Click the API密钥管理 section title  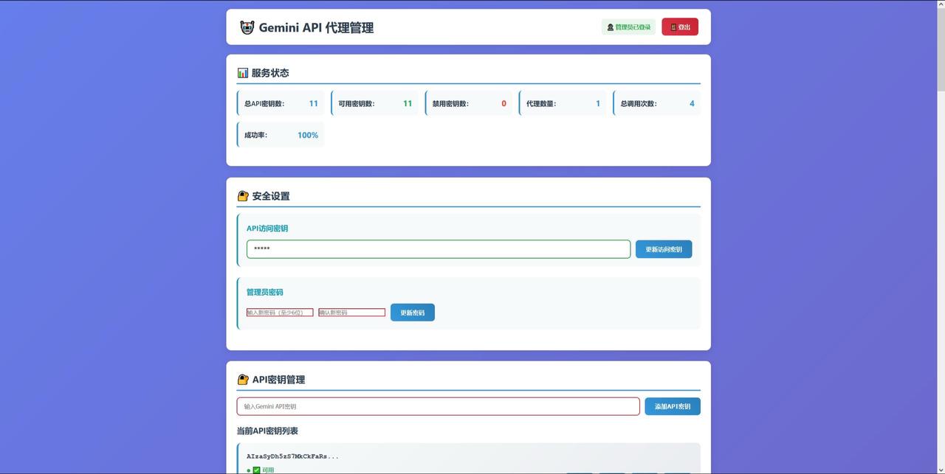[279, 380]
